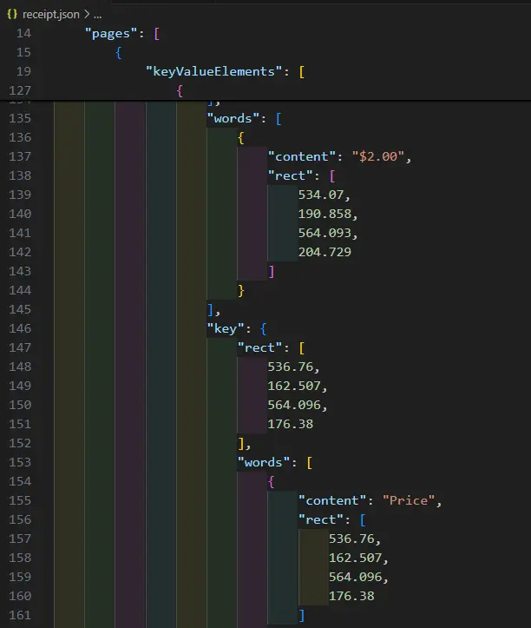Viewport: 531px width, 628px height.
Task: Click the value 564.096 on line 150
Action: pos(294,406)
